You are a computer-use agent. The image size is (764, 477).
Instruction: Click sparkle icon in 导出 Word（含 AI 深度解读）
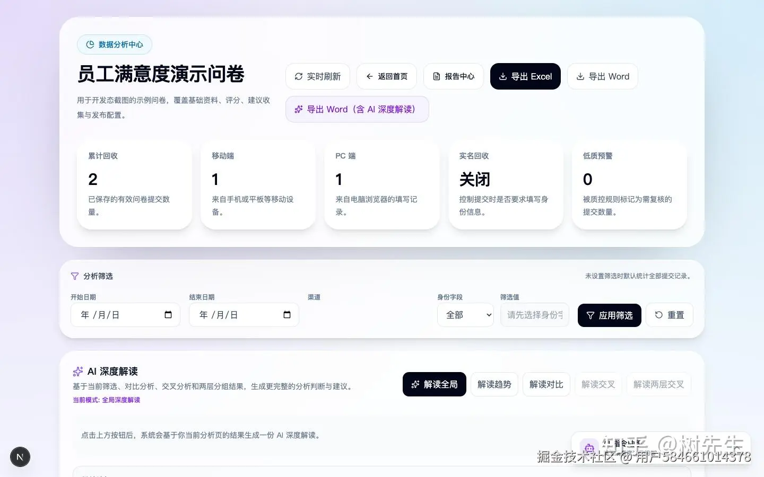click(x=299, y=109)
